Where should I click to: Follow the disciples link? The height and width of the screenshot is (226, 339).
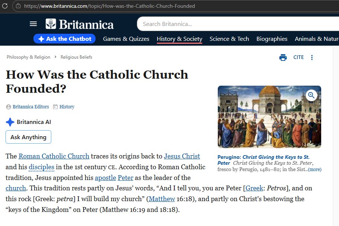(41, 167)
